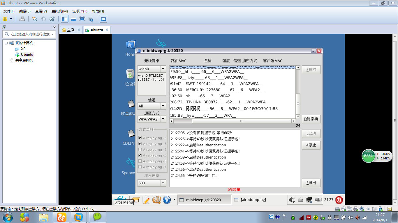Screen dimensions: 398x223
Task: Collapse the 我的计算机 tree node
Action: pos(6,43)
